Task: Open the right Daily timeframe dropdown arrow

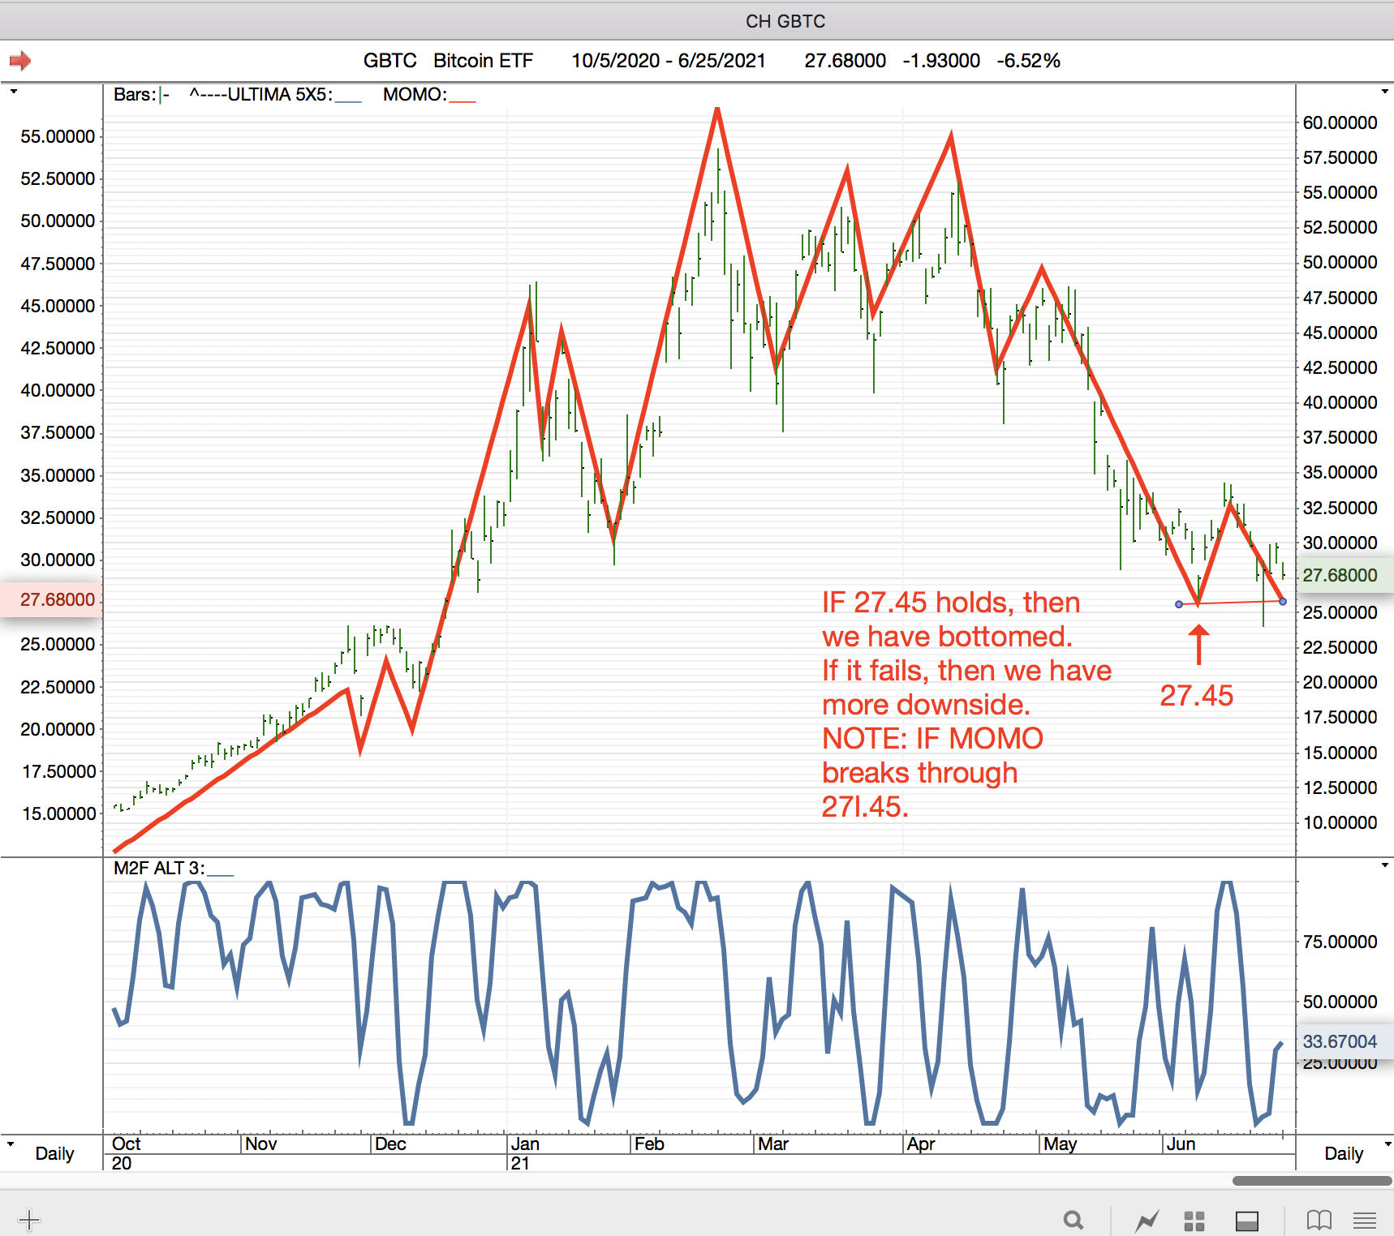Action: click(x=1388, y=1144)
